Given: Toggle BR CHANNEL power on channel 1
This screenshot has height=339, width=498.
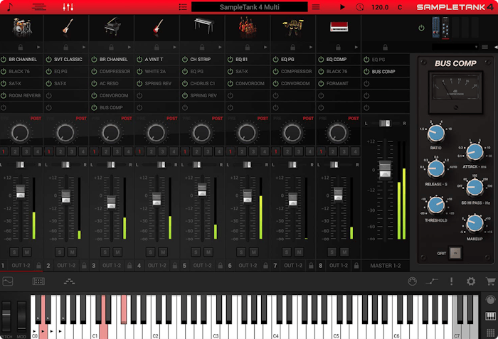Looking at the screenshot, I should tap(4, 60).
